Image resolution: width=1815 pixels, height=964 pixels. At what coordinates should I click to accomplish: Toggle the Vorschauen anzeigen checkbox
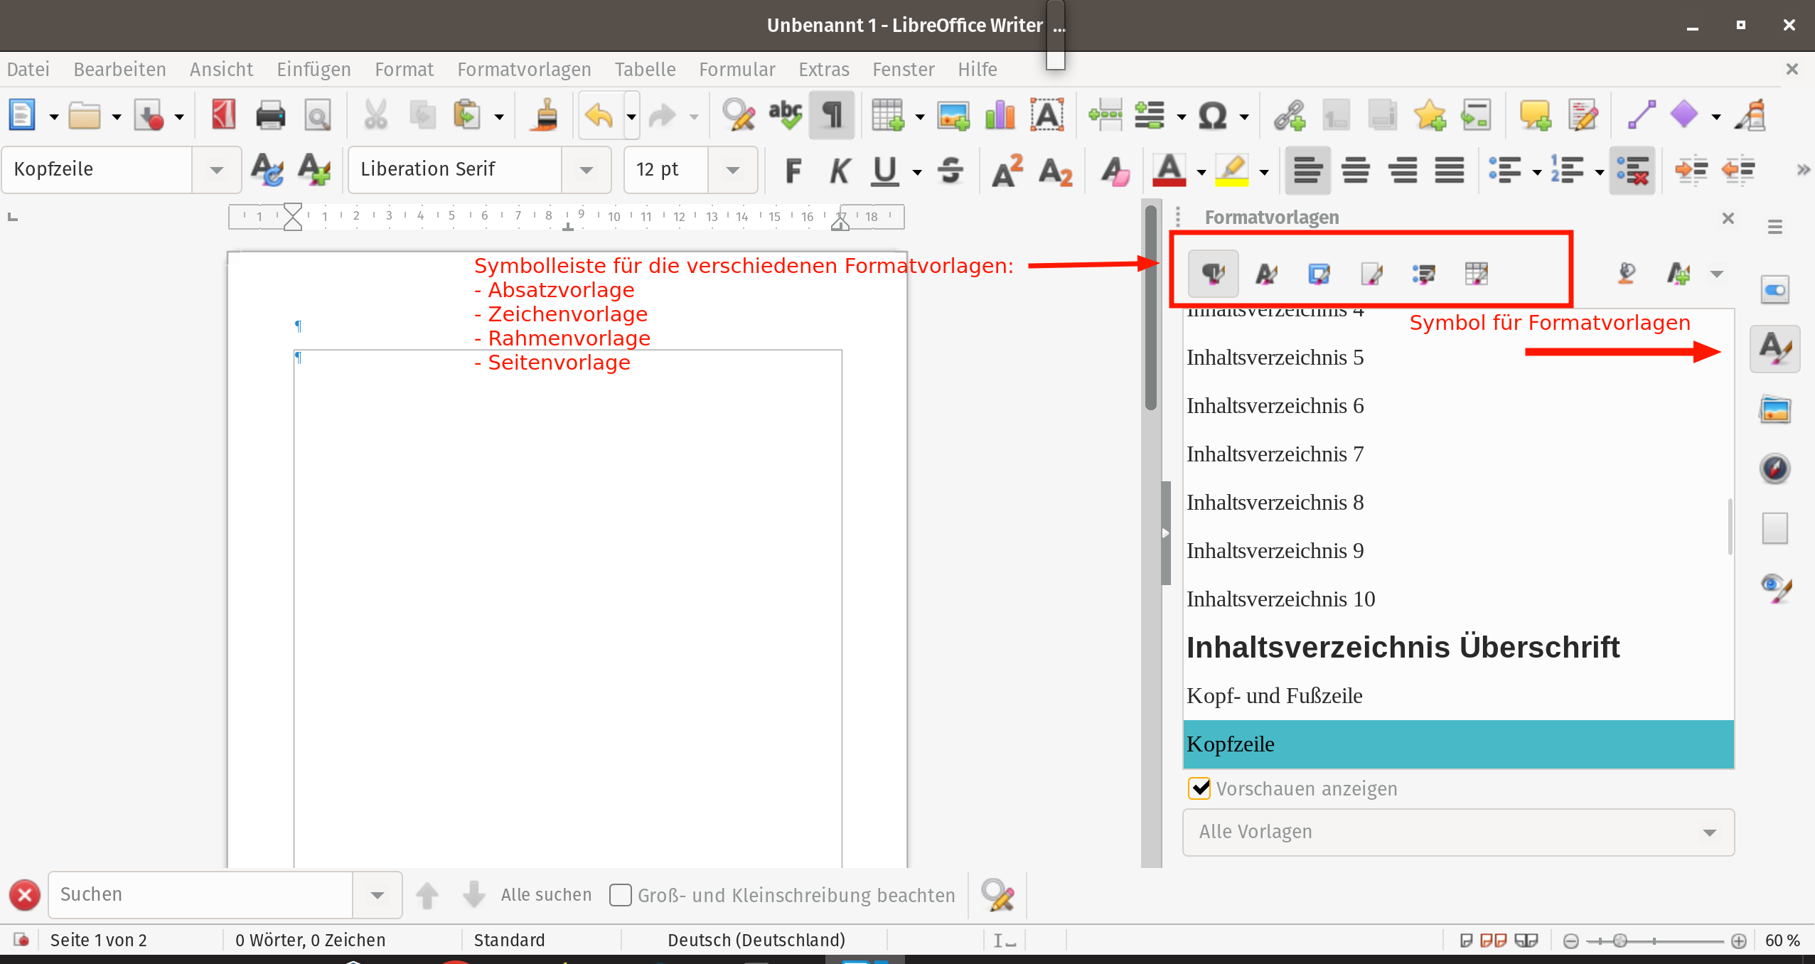coord(1200,788)
